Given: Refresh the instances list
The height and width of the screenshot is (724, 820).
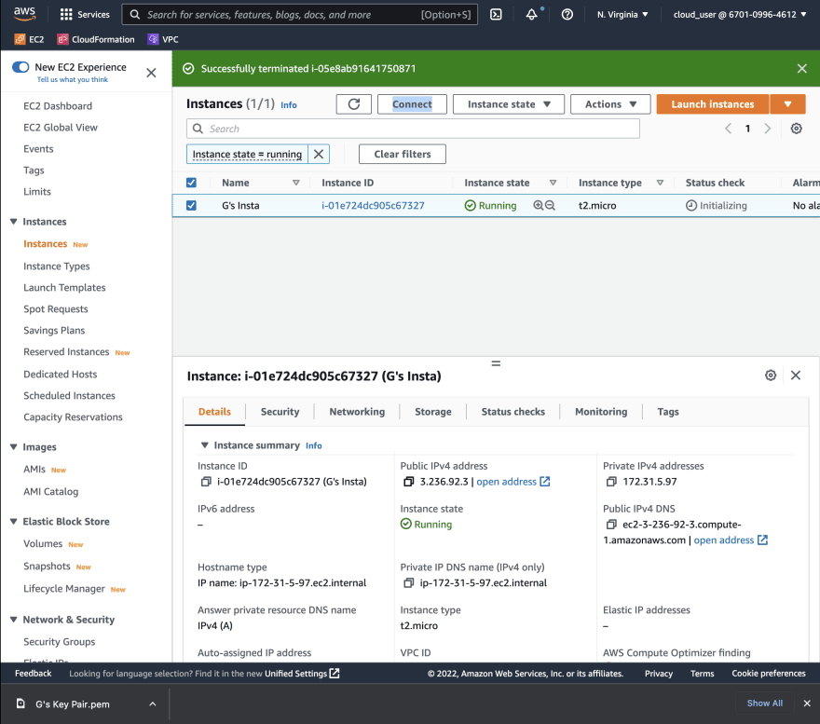Looking at the screenshot, I should tap(353, 104).
